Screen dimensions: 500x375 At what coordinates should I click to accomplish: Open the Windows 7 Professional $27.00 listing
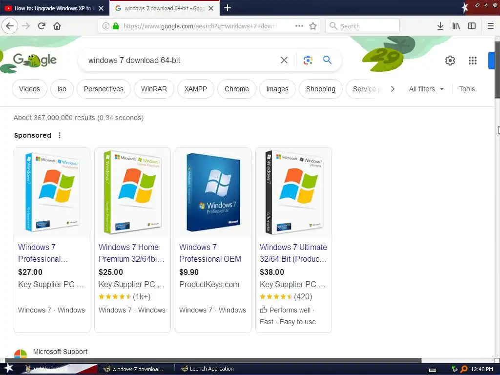pyautogui.click(x=43, y=253)
